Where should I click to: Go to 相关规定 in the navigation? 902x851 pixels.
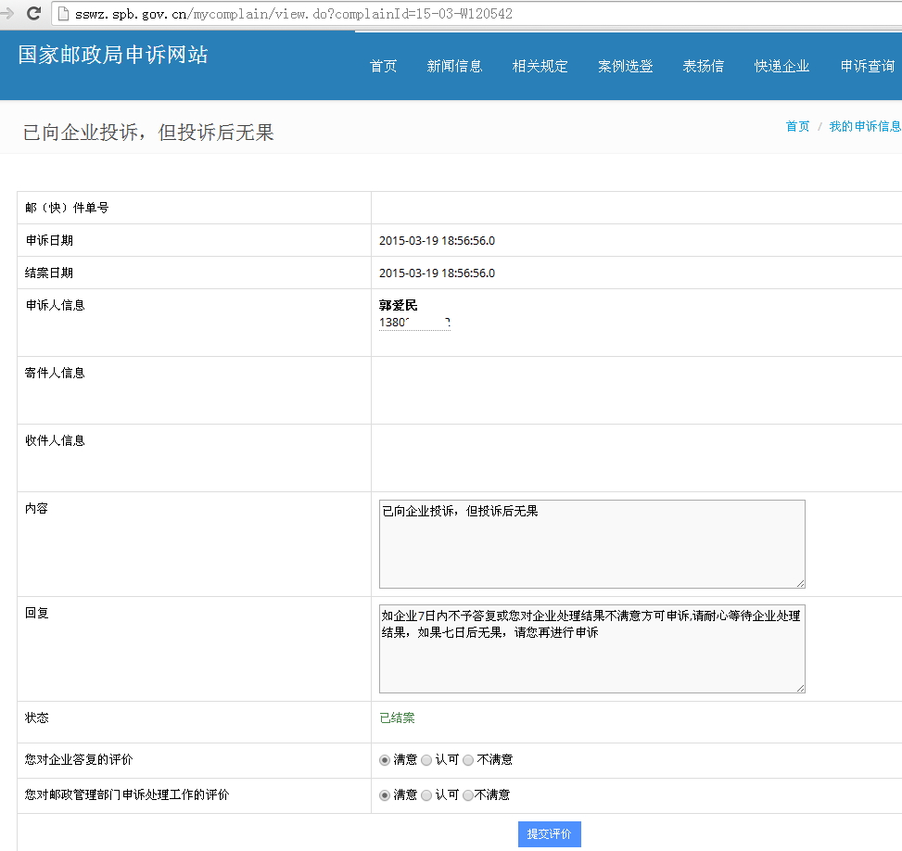click(x=540, y=66)
